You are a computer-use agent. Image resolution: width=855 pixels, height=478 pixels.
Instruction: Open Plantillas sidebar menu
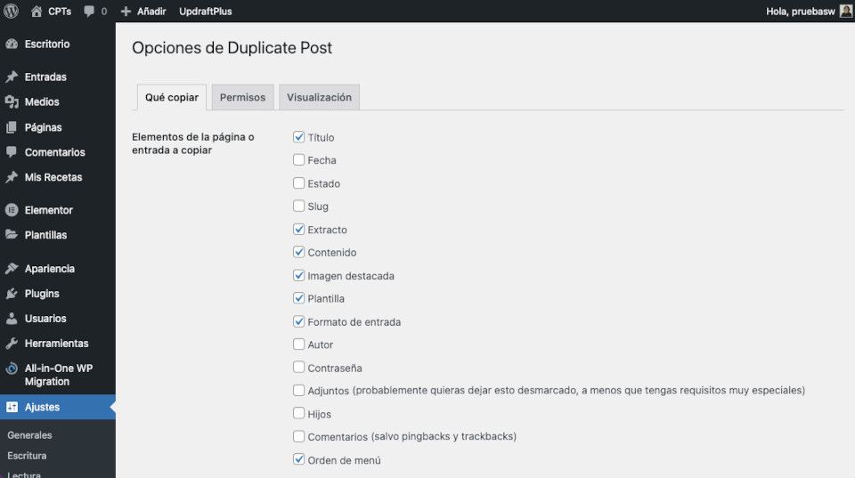[45, 235]
